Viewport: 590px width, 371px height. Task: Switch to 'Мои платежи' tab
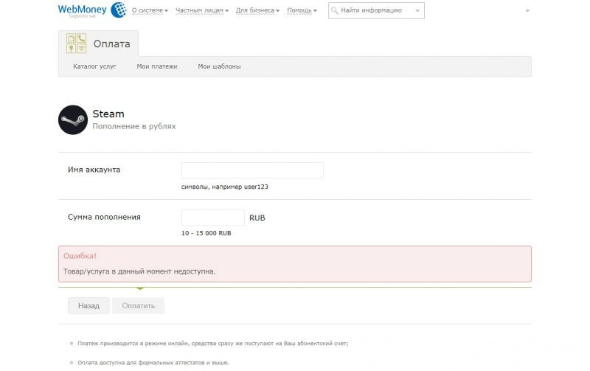tap(157, 66)
